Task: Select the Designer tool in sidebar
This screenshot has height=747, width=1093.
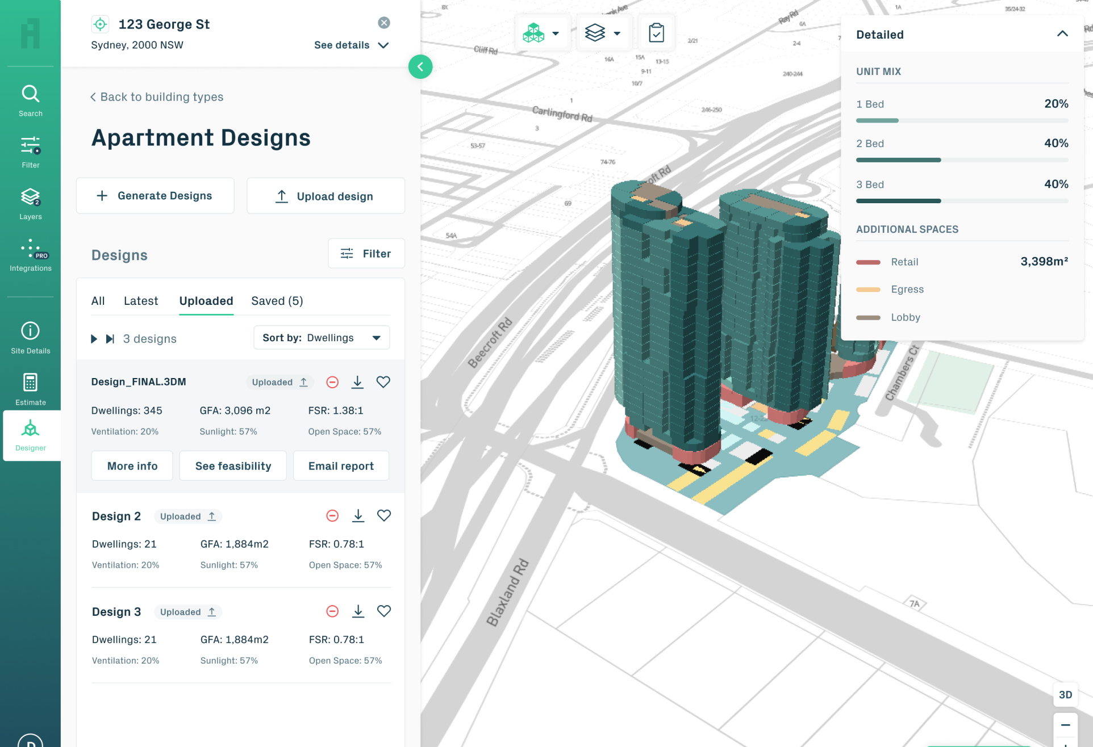Action: click(30, 434)
